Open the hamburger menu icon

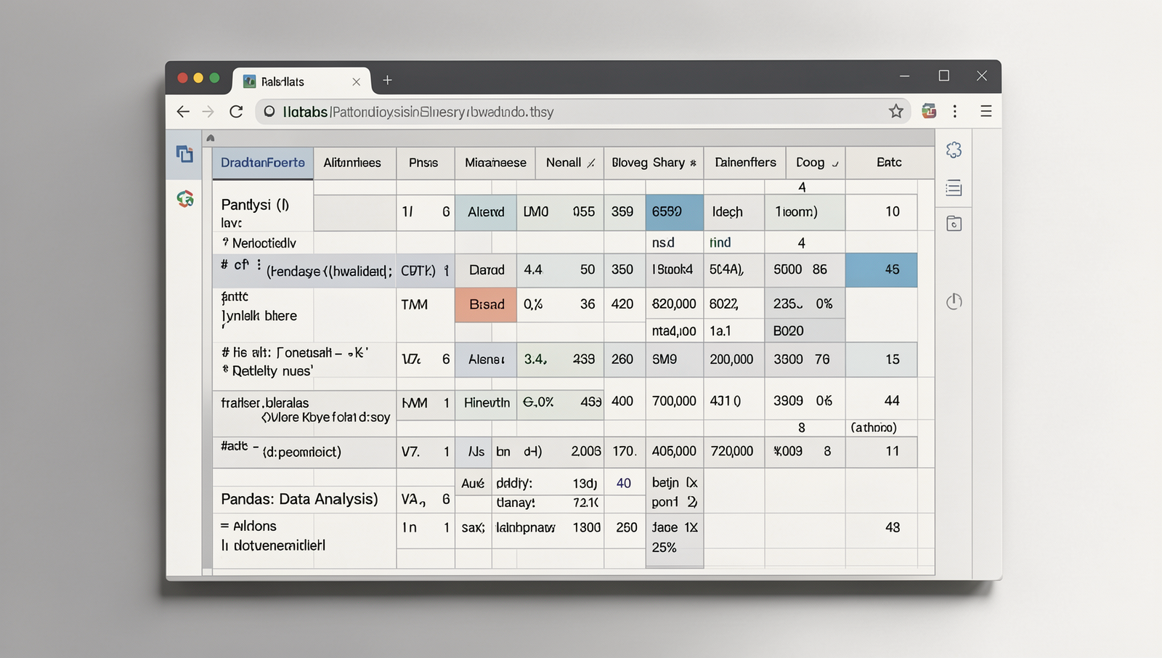(x=986, y=111)
